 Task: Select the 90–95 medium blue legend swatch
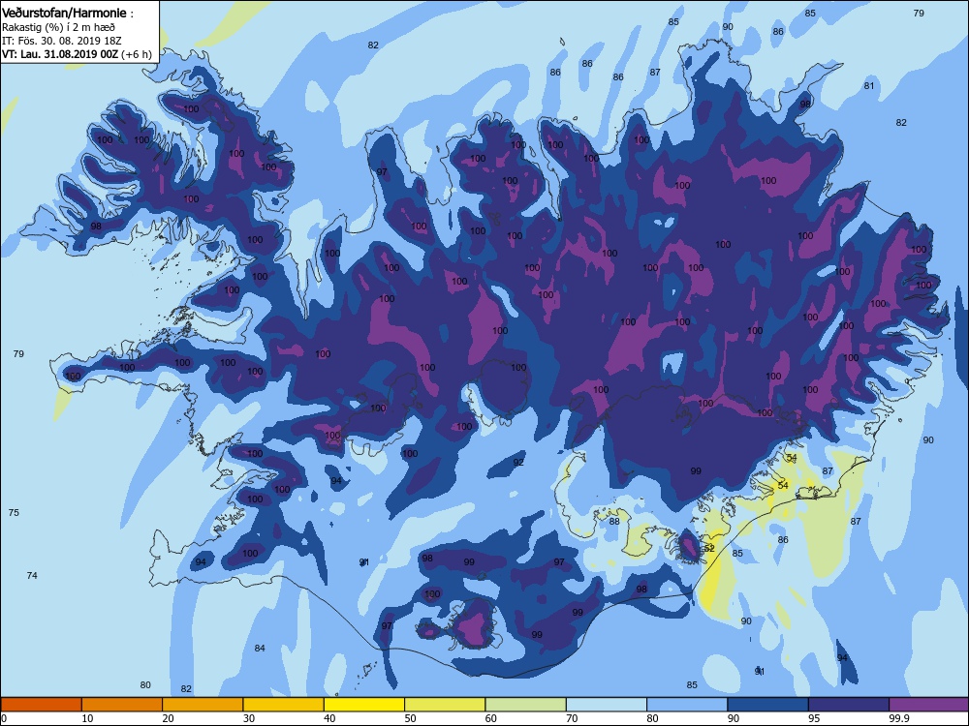click(x=768, y=705)
